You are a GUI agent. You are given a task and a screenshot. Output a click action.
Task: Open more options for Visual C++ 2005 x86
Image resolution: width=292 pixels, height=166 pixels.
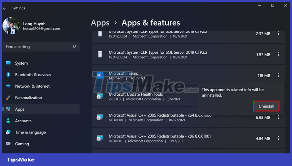click(x=278, y=138)
